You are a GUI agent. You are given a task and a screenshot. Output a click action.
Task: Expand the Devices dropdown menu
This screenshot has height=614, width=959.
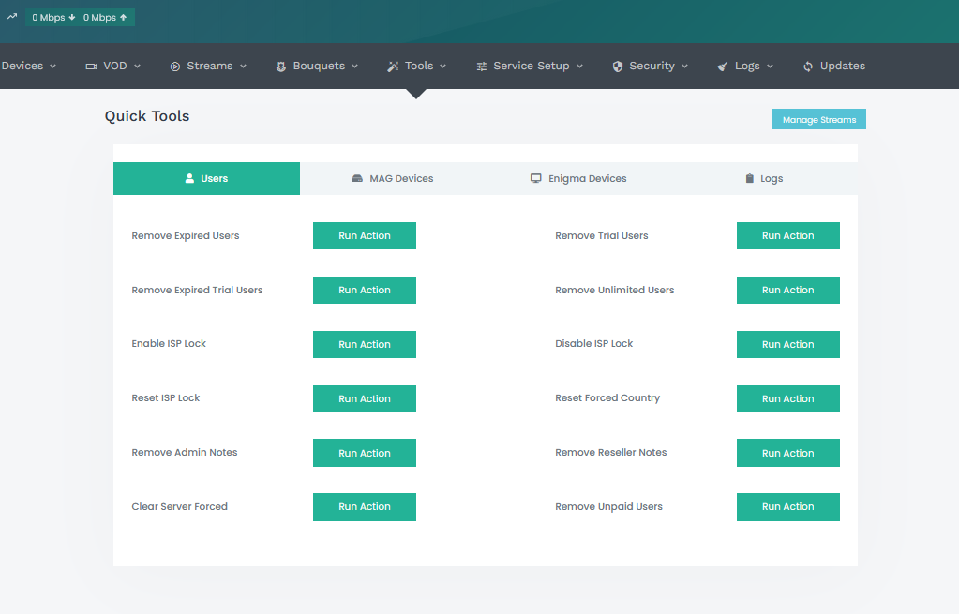[28, 67]
